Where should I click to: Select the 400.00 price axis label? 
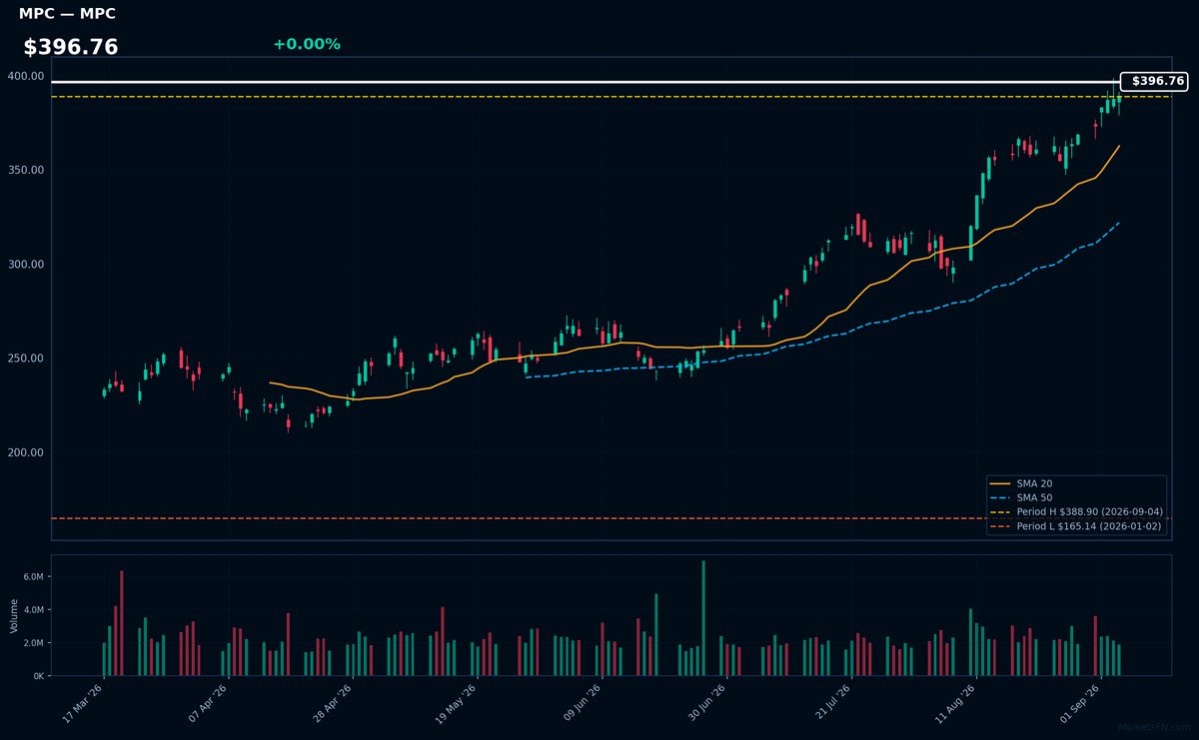point(26,76)
